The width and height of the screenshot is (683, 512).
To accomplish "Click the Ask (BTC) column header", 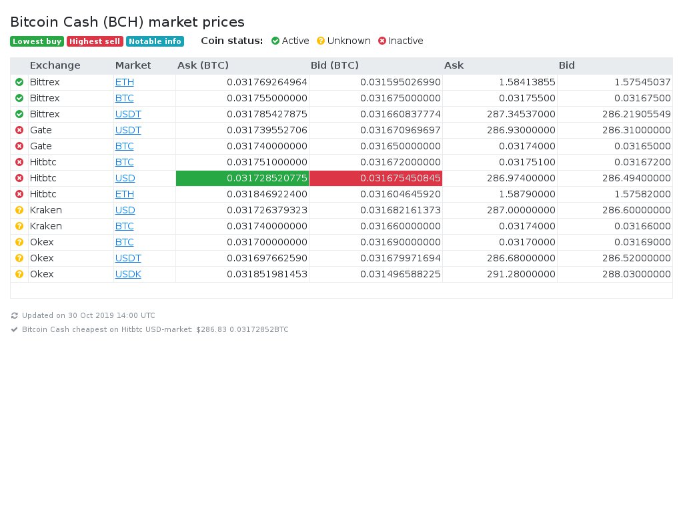I will pos(203,65).
